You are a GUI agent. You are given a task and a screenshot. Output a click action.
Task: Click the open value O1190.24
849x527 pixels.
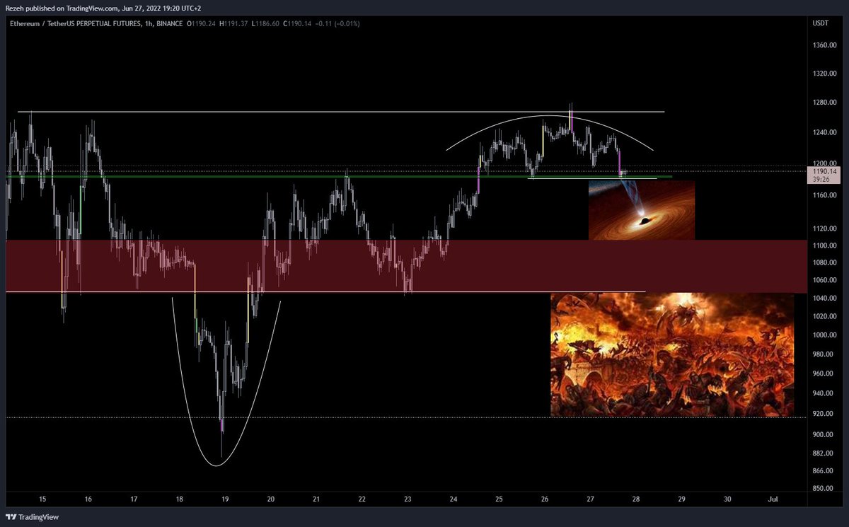coord(202,24)
